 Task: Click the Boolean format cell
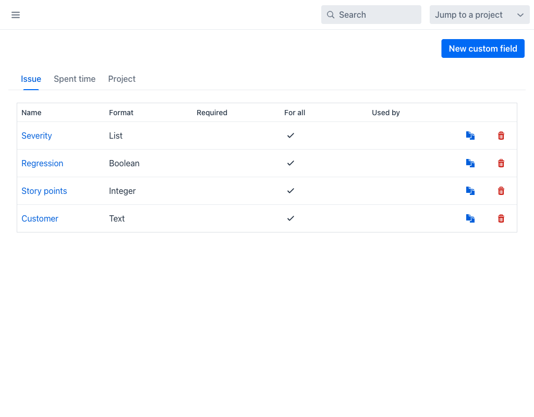124,163
